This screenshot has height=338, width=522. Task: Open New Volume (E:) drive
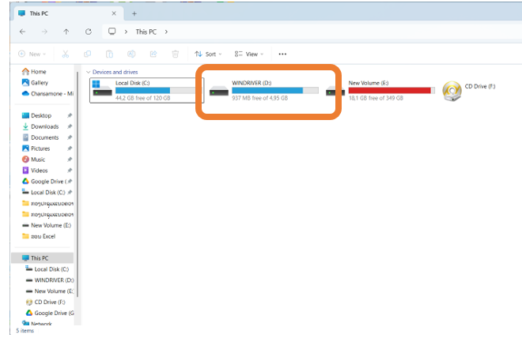pyautogui.click(x=335, y=91)
